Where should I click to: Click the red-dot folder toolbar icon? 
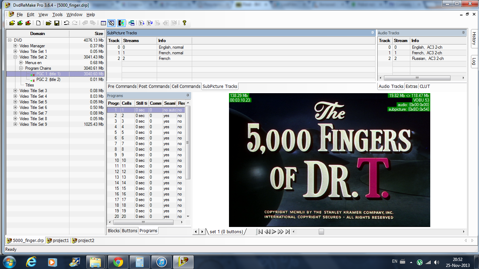click(28, 23)
